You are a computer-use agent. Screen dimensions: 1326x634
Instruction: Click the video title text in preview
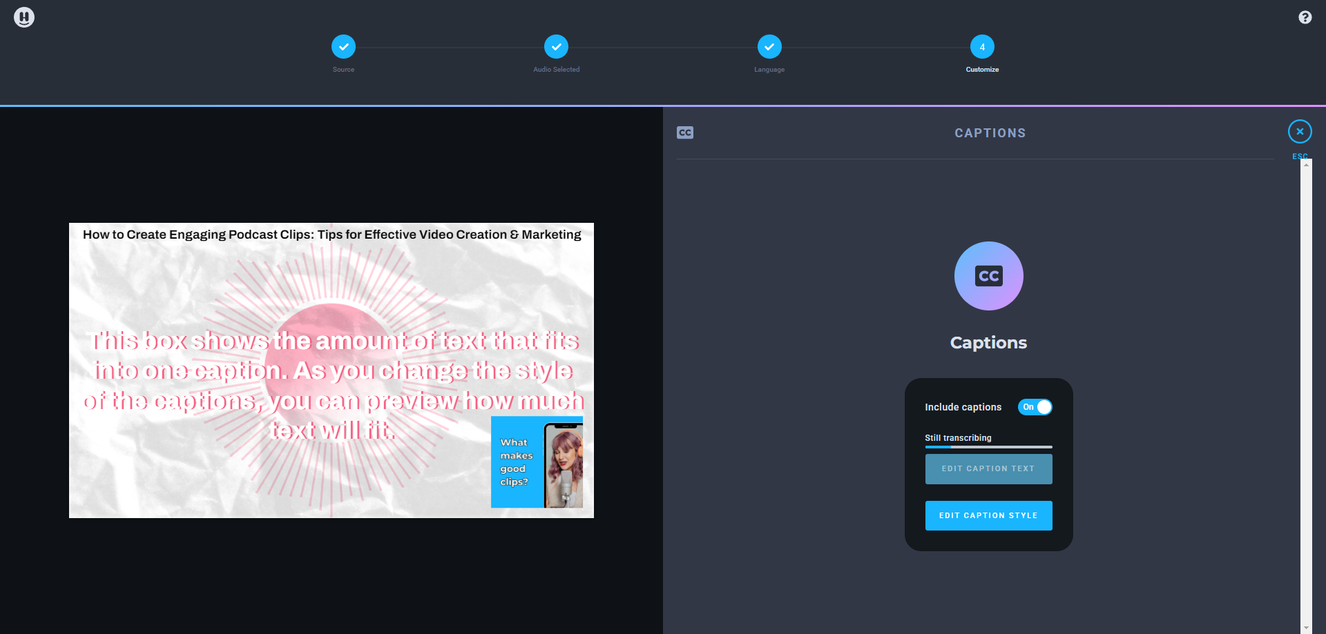pyautogui.click(x=331, y=235)
